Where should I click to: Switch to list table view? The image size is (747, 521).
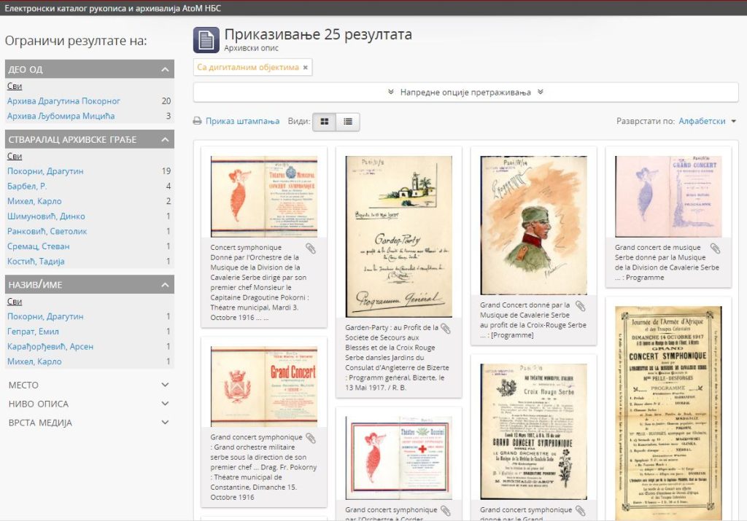[348, 122]
